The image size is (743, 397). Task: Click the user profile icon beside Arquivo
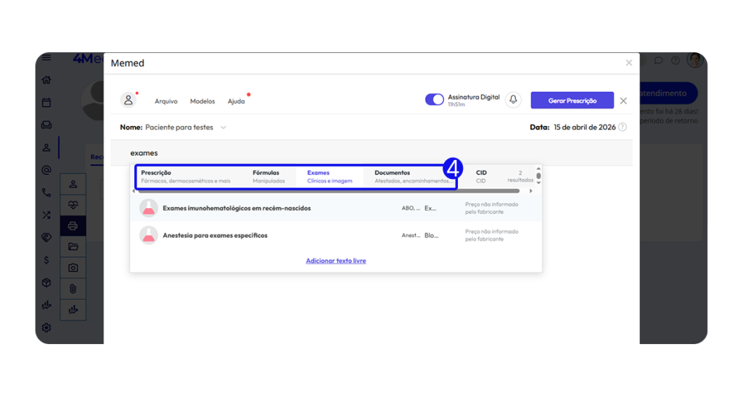[128, 100]
